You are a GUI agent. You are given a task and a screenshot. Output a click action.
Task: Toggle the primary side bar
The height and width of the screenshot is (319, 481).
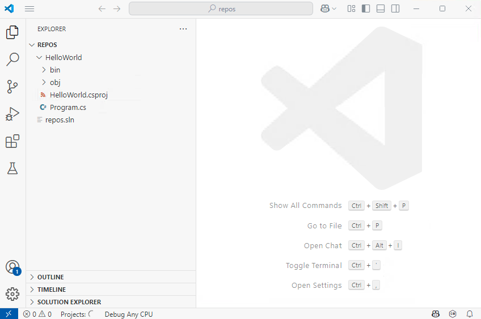click(x=366, y=8)
